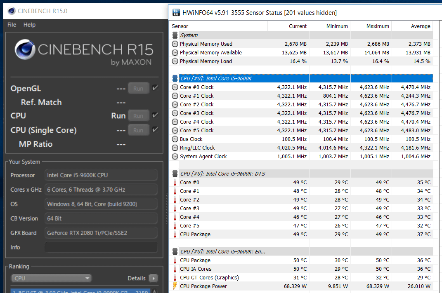Click the Ring/LLC Clock sensor icon

175,148
